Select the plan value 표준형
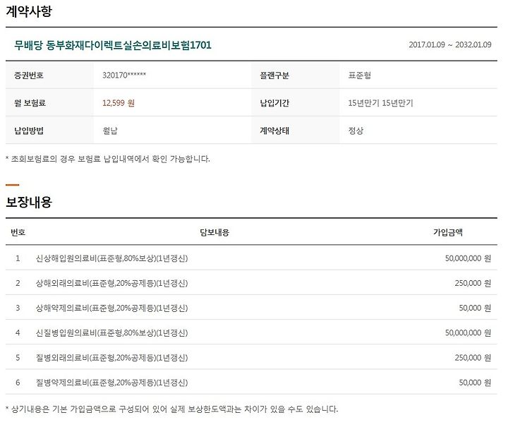Viewport: 508px width, 427px height. [x=359, y=75]
